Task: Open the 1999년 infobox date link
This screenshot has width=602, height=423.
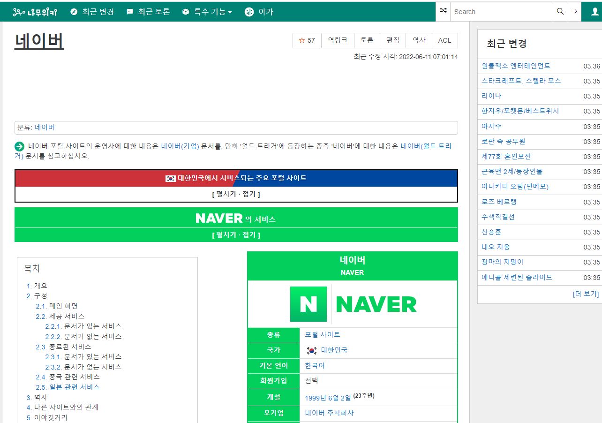Action: (317, 398)
